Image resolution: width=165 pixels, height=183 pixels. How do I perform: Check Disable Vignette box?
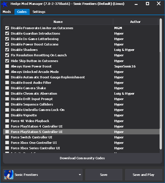point(7,115)
